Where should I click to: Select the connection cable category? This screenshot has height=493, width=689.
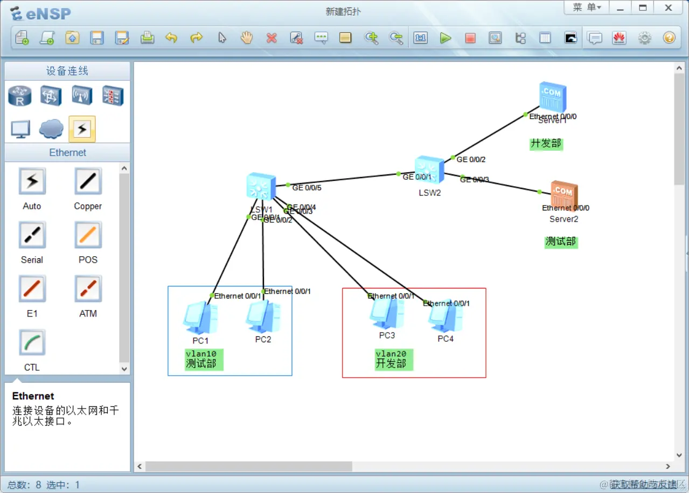tap(82, 129)
